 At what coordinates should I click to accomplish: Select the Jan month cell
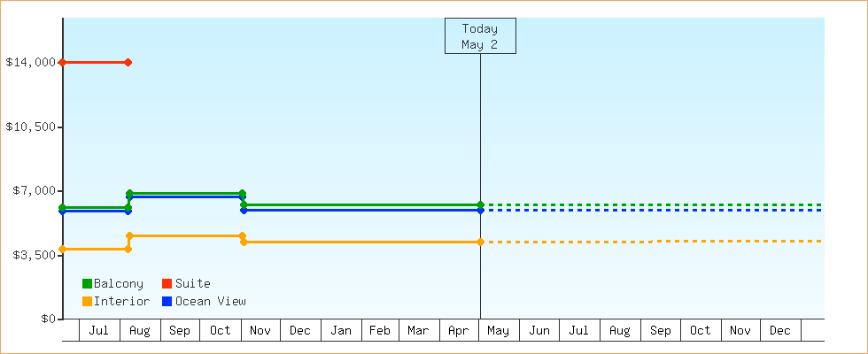pyautogui.click(x=341, y=330)
